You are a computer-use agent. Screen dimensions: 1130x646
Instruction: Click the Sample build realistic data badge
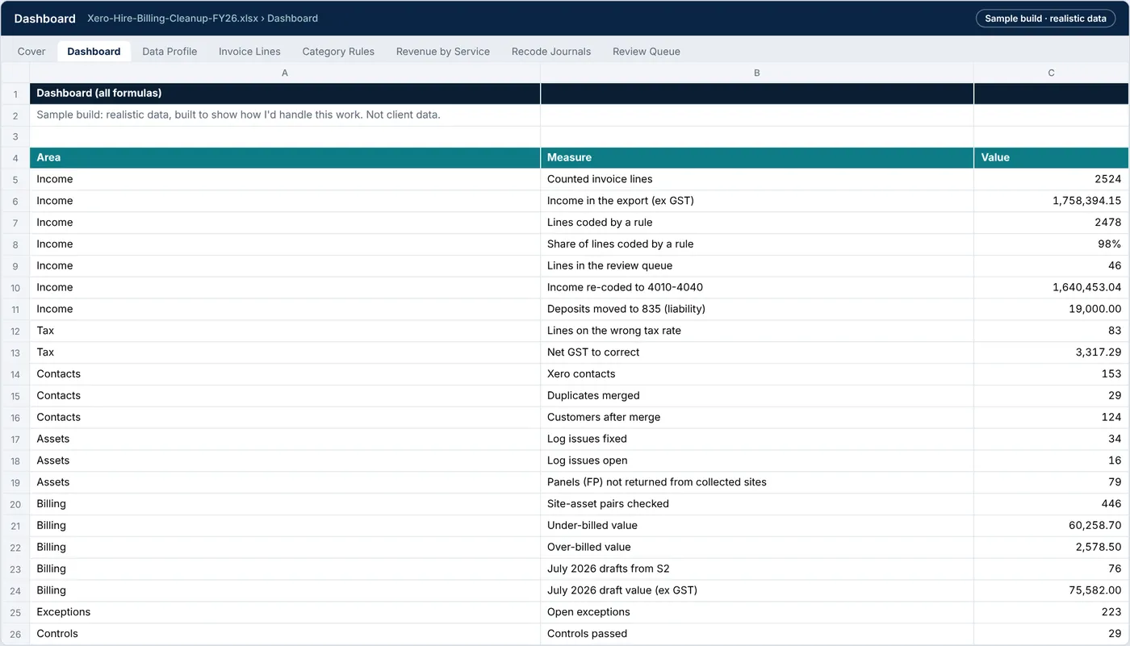pyautogui.click(x=1045, y=18)
